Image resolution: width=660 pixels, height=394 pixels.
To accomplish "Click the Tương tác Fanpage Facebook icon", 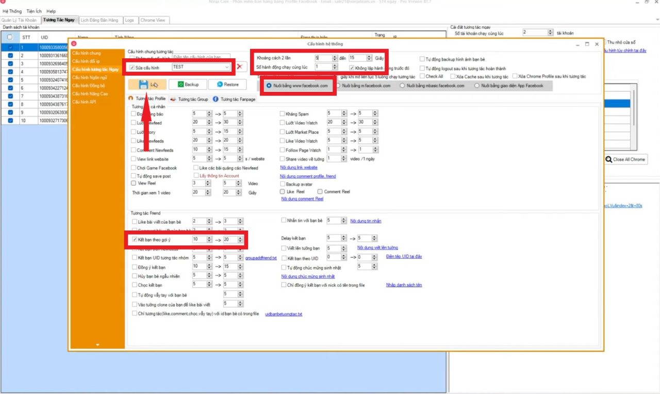I will tap(216, 98).
